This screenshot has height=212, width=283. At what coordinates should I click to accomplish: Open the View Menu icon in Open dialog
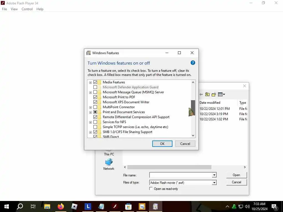(221, 94)
